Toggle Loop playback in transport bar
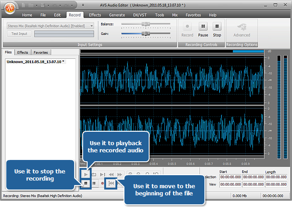 (94, 174)
